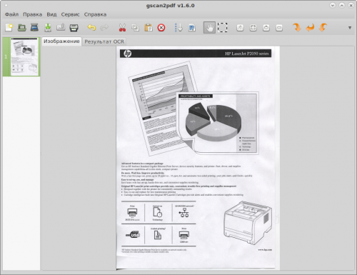Undo the last action with the yellow arrow

pos(91,28)
